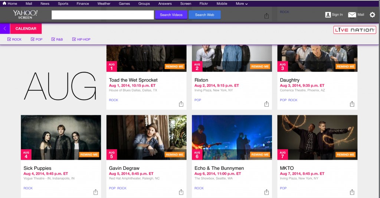The height and width of the screenshot is (198, 380).
Task: Click the Sign In person icon
Action: tap(328, 15)
